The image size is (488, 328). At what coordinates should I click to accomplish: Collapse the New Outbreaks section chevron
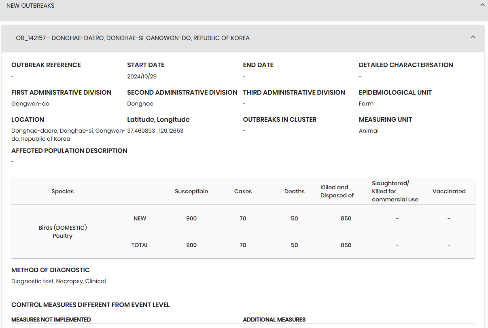coord(482,5)
